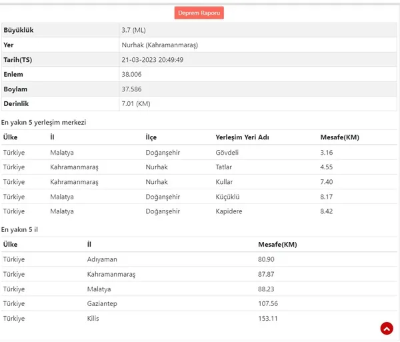Select the Büyüklük row label
This screenshot has width=400, height=342.
[x=19, y=31]
